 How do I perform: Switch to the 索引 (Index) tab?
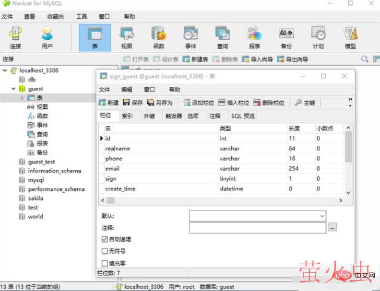(127, 116)
